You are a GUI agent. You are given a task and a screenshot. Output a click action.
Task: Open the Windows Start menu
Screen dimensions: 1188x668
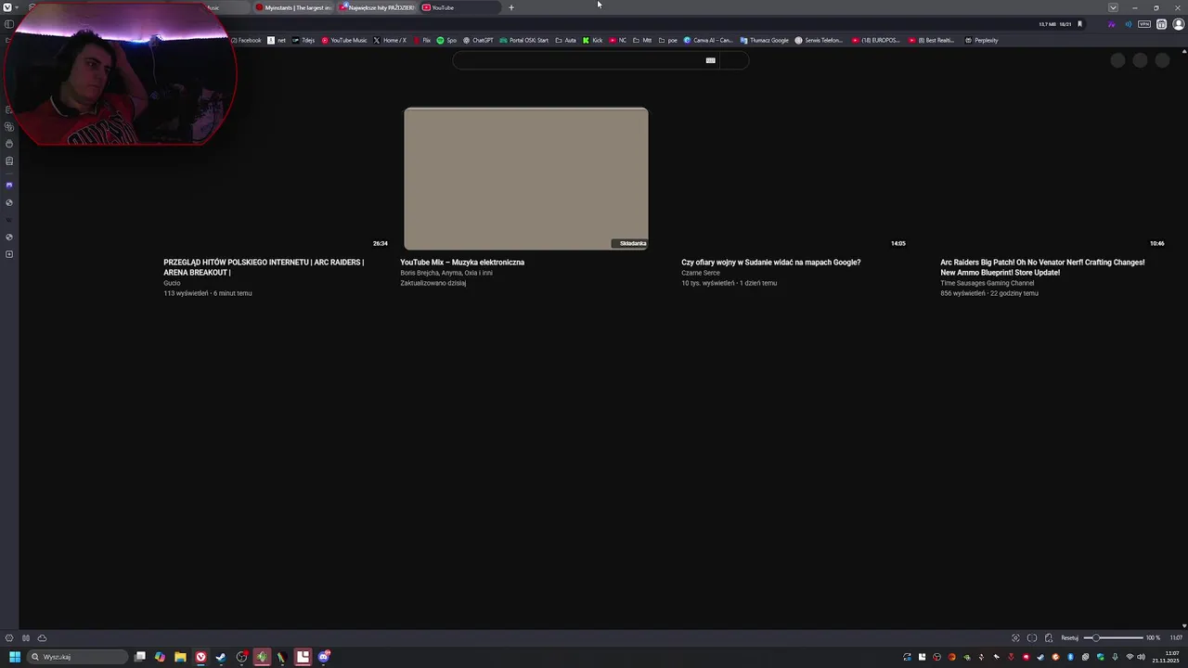click(x=15, y=657)
